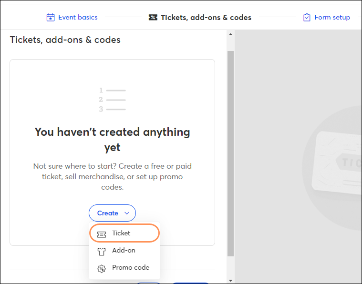The image size is (362, 284).
Task: Go to the Form setup step
Action: tap(326, 17)
